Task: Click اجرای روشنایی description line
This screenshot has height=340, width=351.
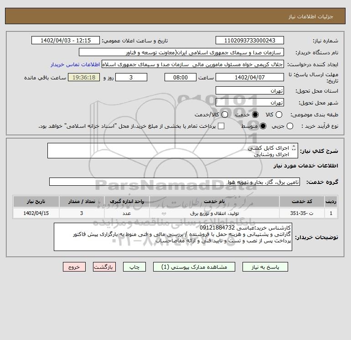Action: [x=271, y=154]
